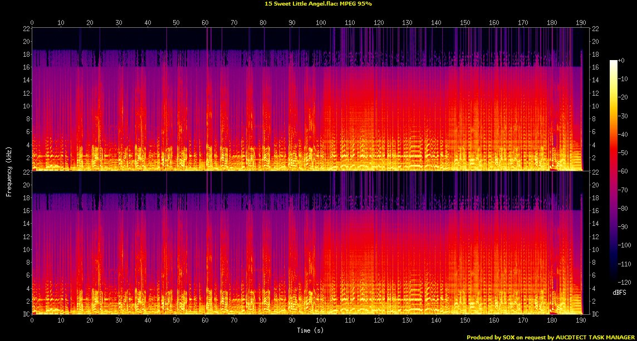Screen dimensions: 637x341
Task: Select the 190 tick on top time axis
Action: [581, 23]
